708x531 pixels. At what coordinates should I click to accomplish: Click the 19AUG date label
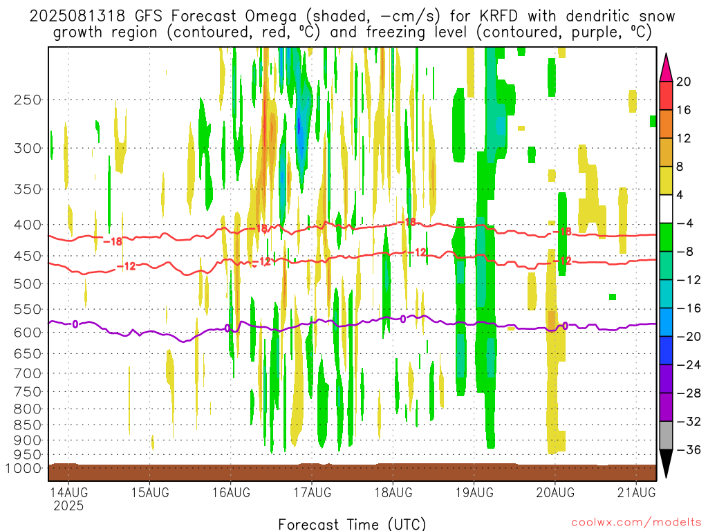pyautogui.click(x=474, y=492)
